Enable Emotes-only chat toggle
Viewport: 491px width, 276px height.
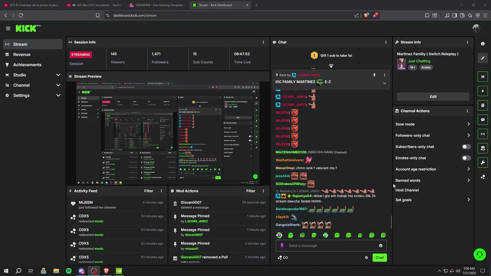[466, 158]
